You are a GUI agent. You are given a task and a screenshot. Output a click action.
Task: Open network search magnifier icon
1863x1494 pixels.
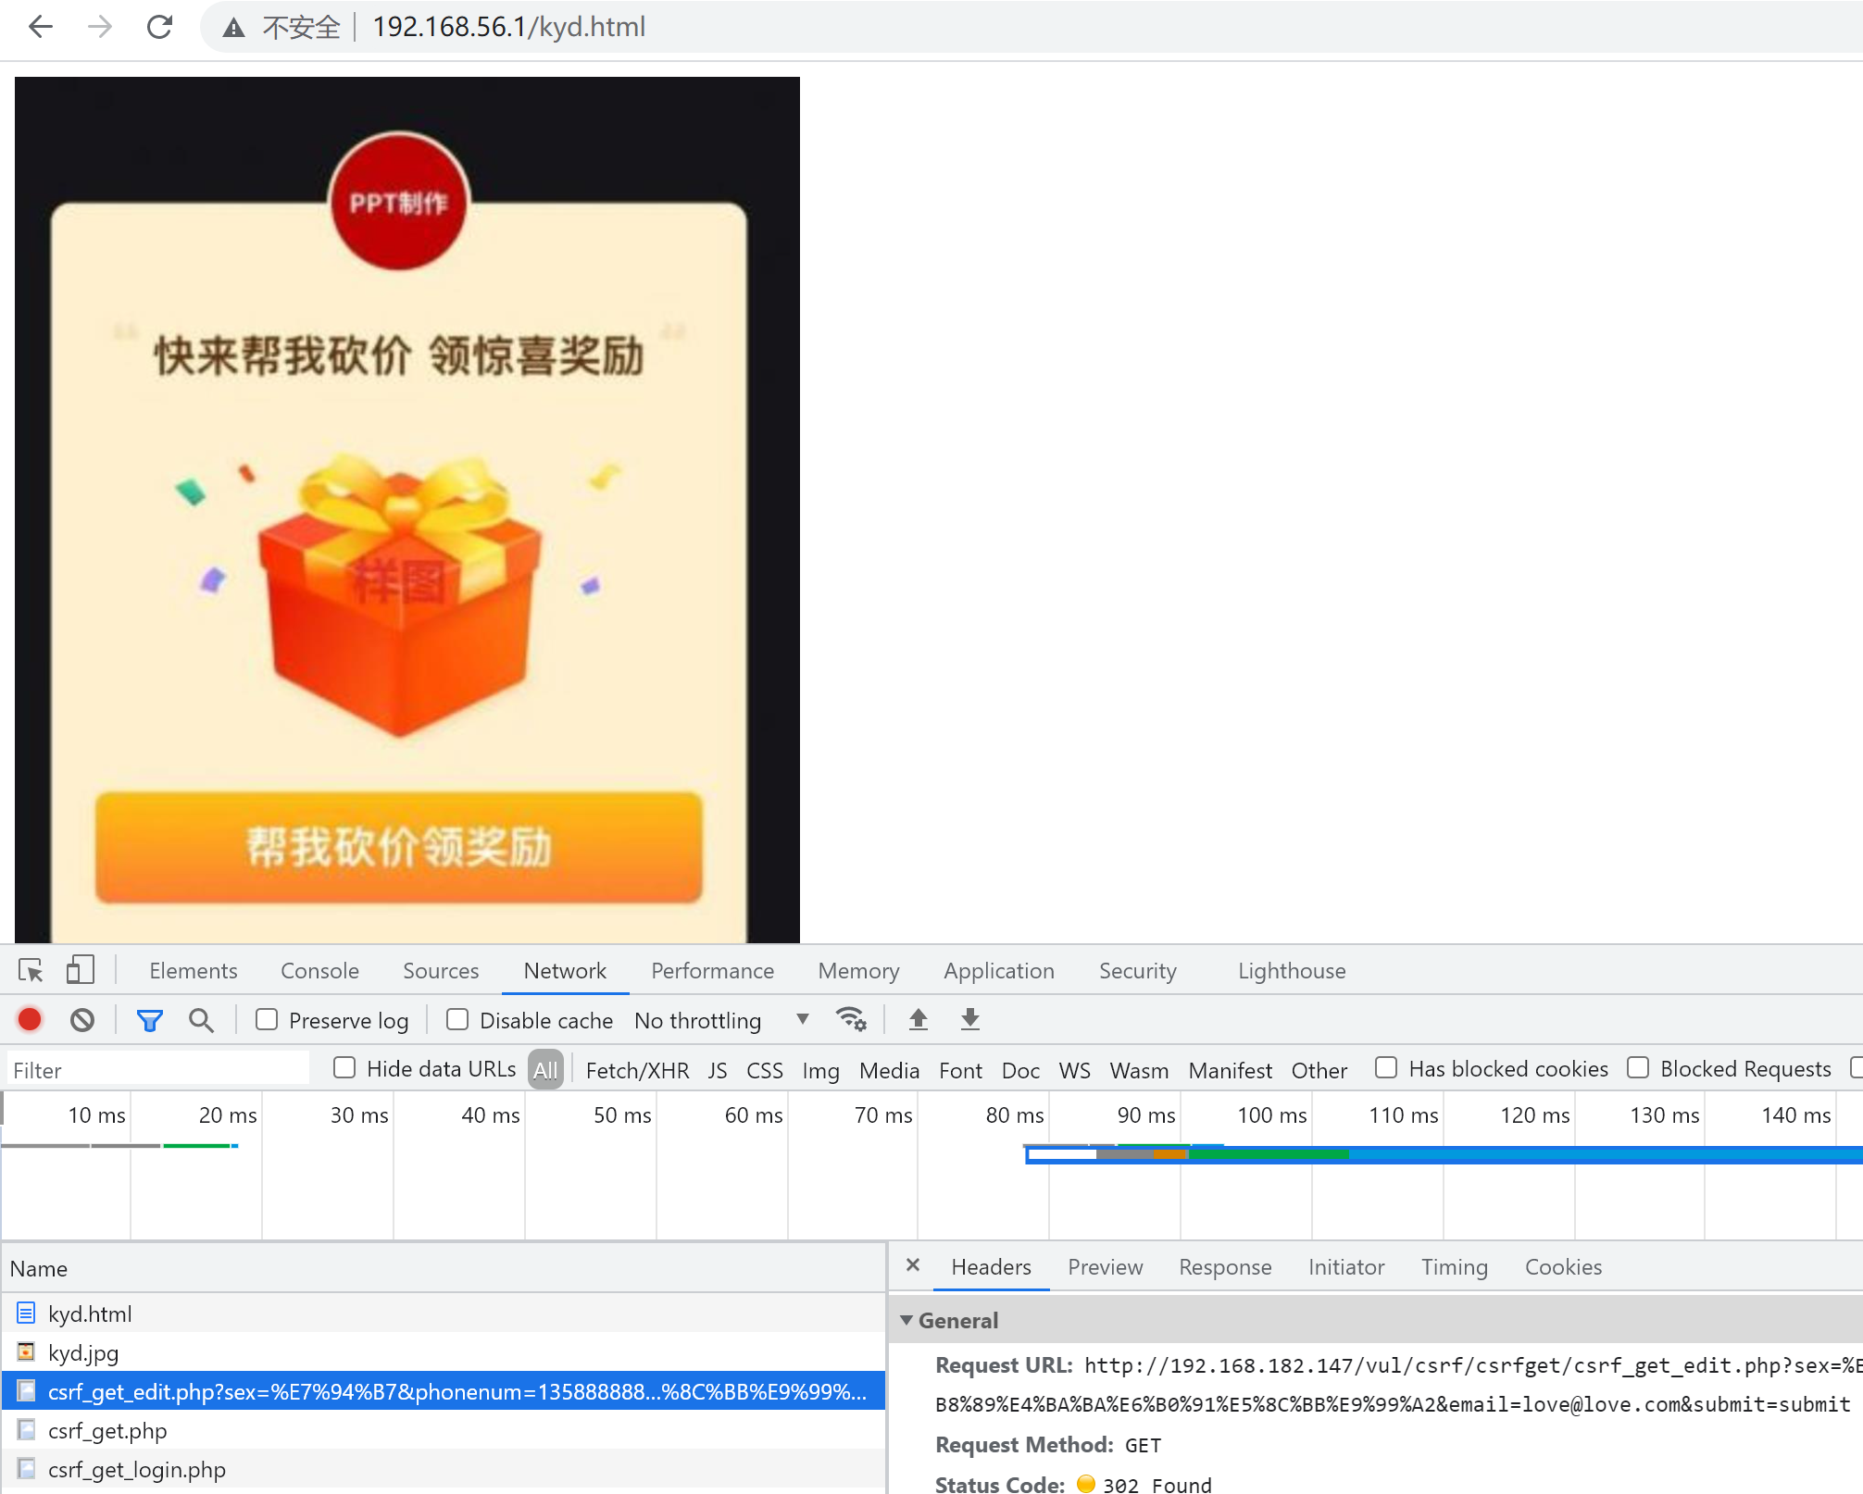click(201, 1020)
